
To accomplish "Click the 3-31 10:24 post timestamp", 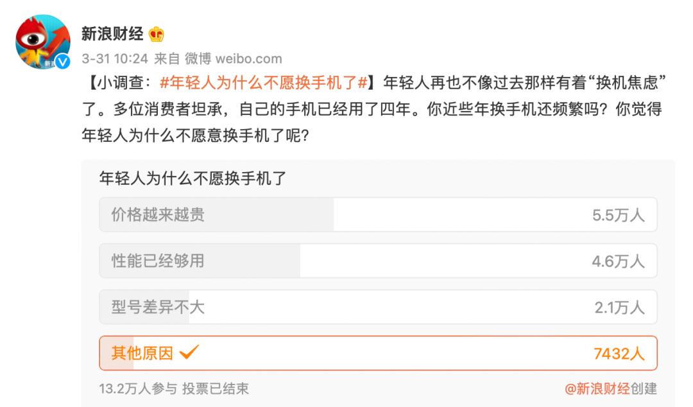I will (x=115, y=59).
